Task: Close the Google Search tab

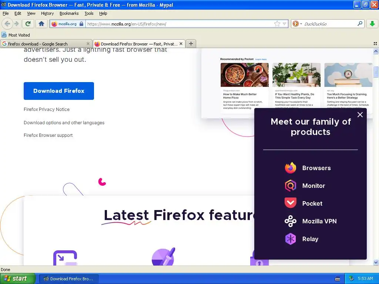Action: (x=88, y=44)
